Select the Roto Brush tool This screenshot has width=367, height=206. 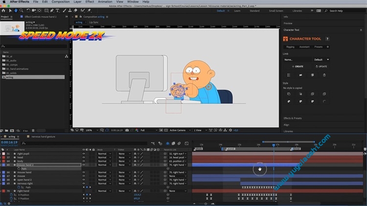click(x=82, y=11)
